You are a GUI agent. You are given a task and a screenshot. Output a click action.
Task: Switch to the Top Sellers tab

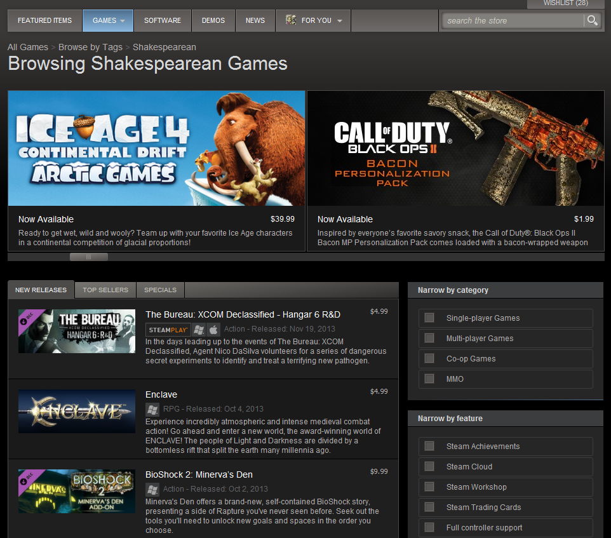point(105,290)
